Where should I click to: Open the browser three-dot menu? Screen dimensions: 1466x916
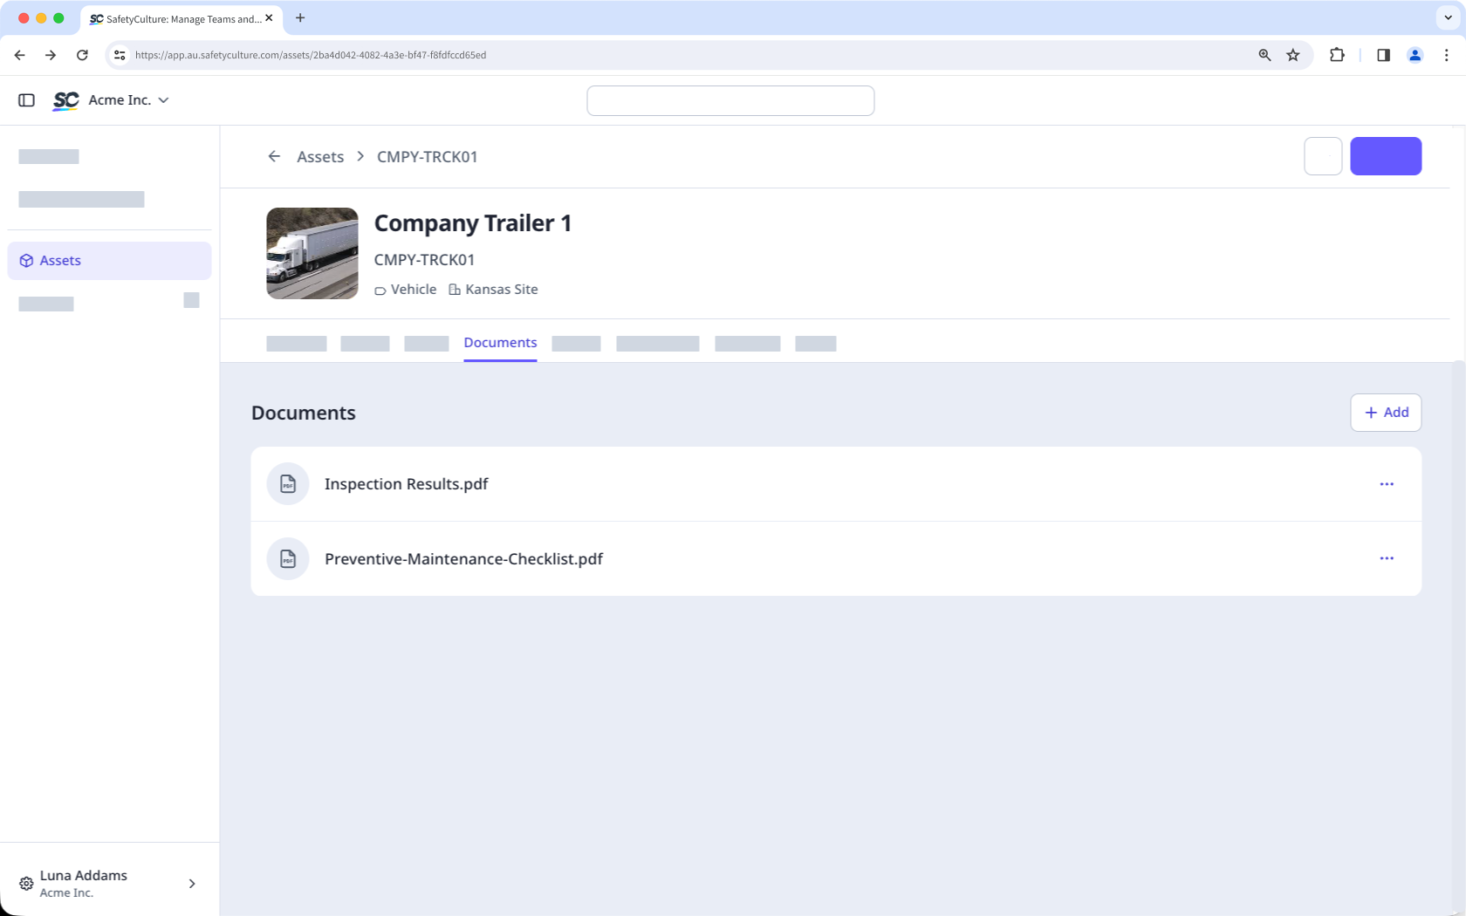pos(1447,55)
